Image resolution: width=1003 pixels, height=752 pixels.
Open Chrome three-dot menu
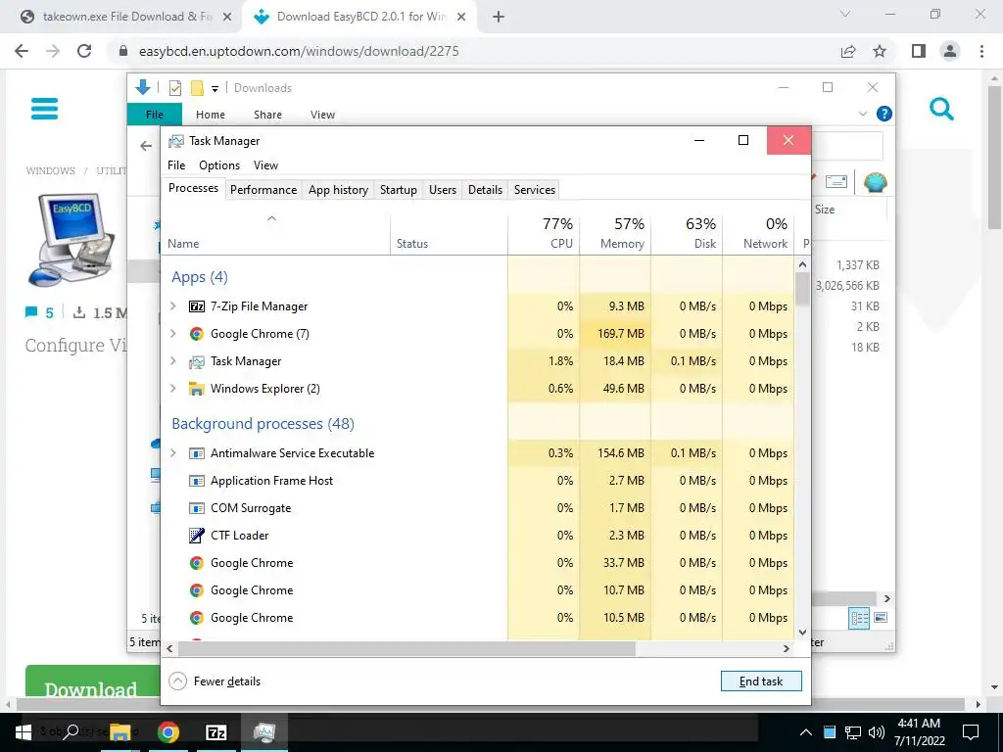click(x=981, y=51)
